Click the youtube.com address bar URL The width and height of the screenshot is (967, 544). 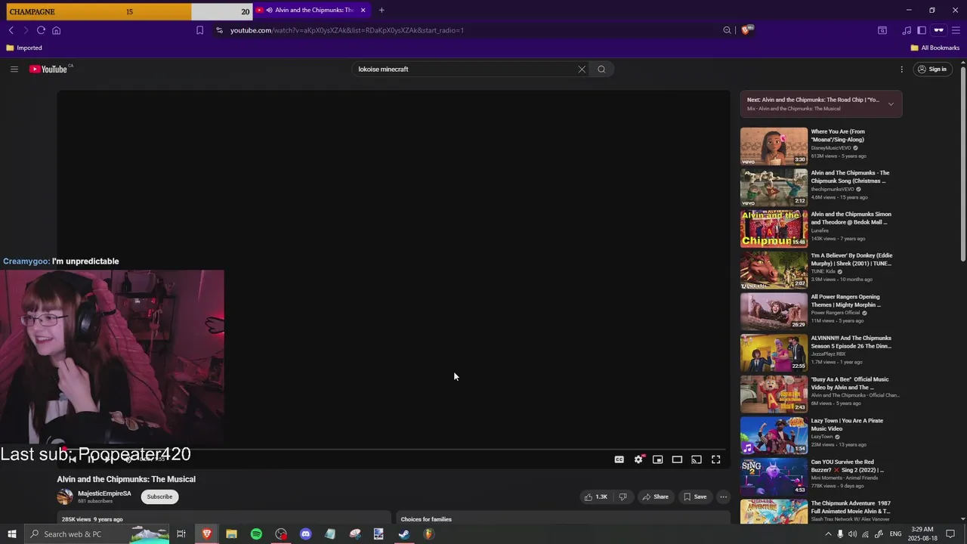click(347, 30)
